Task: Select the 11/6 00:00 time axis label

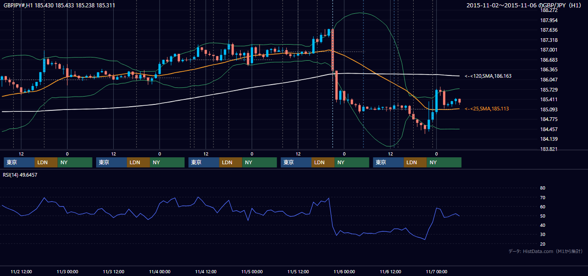Action: click(x=344, y=271)
